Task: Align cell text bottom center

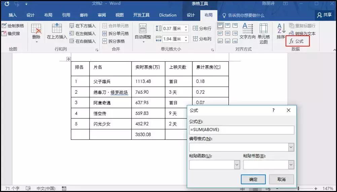Action: click(228, 41)
